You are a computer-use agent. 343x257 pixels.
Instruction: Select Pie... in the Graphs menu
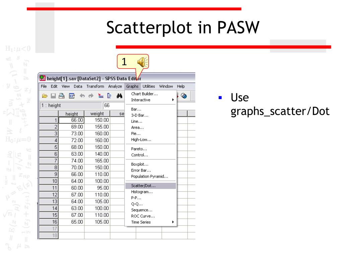pos(150,134)
